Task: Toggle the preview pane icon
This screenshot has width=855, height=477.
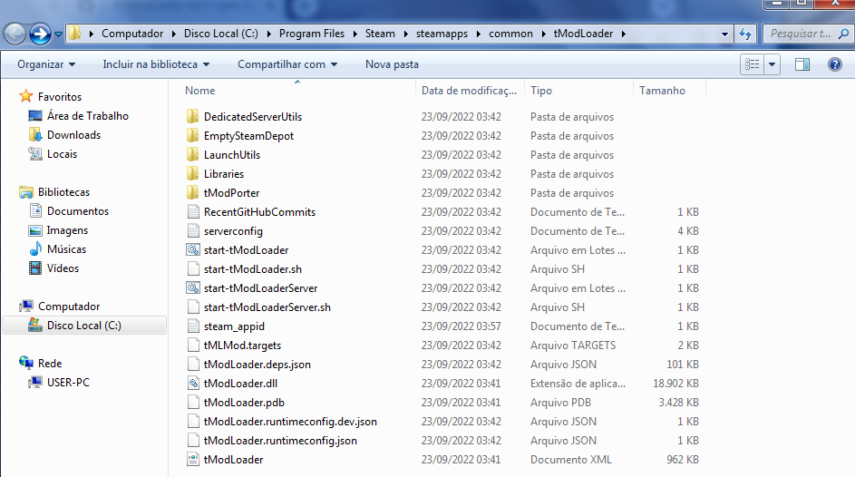Action: [x=802, y=64]
